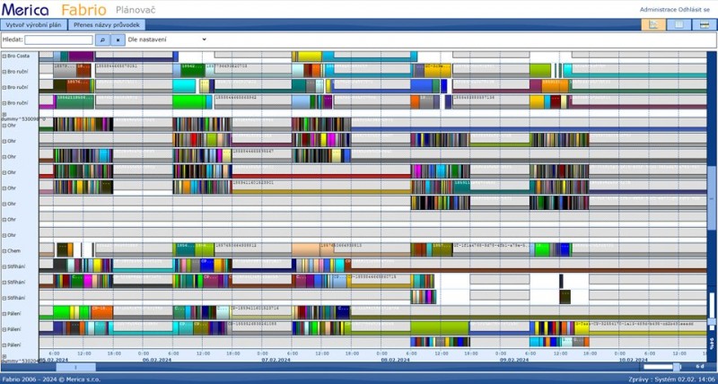Click the search magnifier button
Screen dimensions: 718x384
[x=102, y=39]
